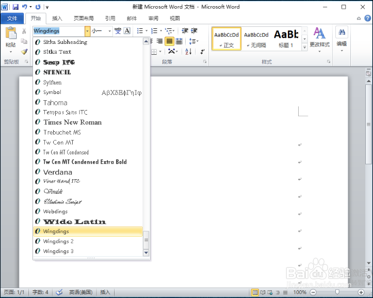Click the zoom slider handle

pos(337,292)
